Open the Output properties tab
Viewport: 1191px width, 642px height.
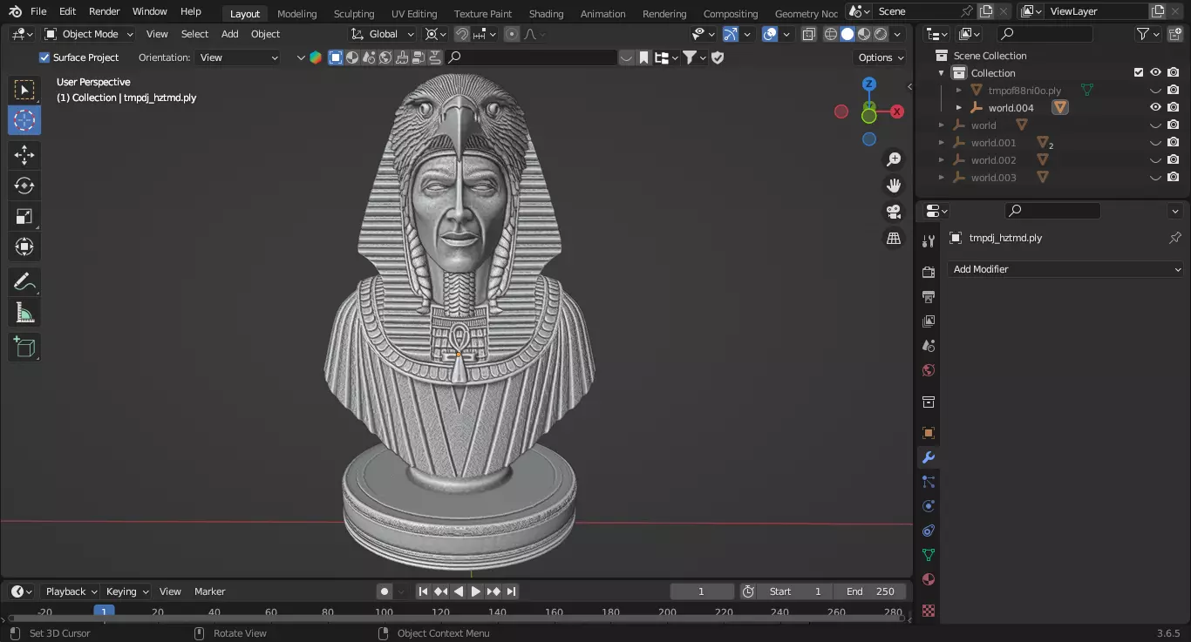pos(929,297)
